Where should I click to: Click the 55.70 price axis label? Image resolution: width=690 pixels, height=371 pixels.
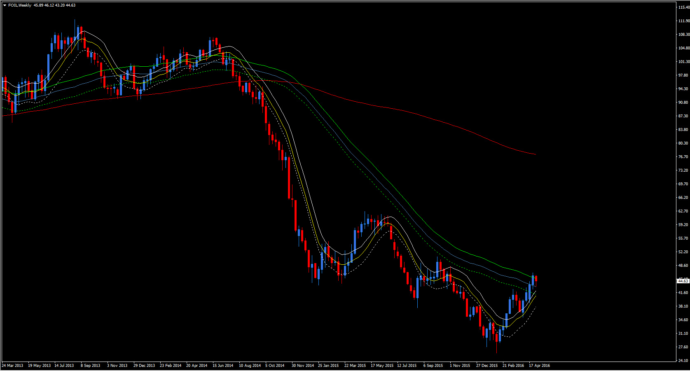coord(683,238)
